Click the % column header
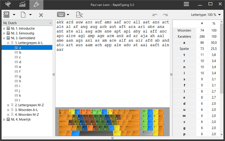This screenshot has width=225, height=141. click(x=214, y=23)
